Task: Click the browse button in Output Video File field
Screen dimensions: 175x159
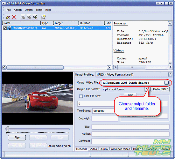Action: point(166,83)
